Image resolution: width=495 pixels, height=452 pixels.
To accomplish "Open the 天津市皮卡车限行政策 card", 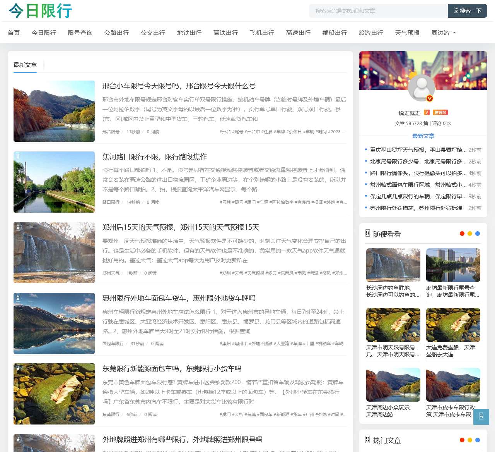I will coord(453,393).
